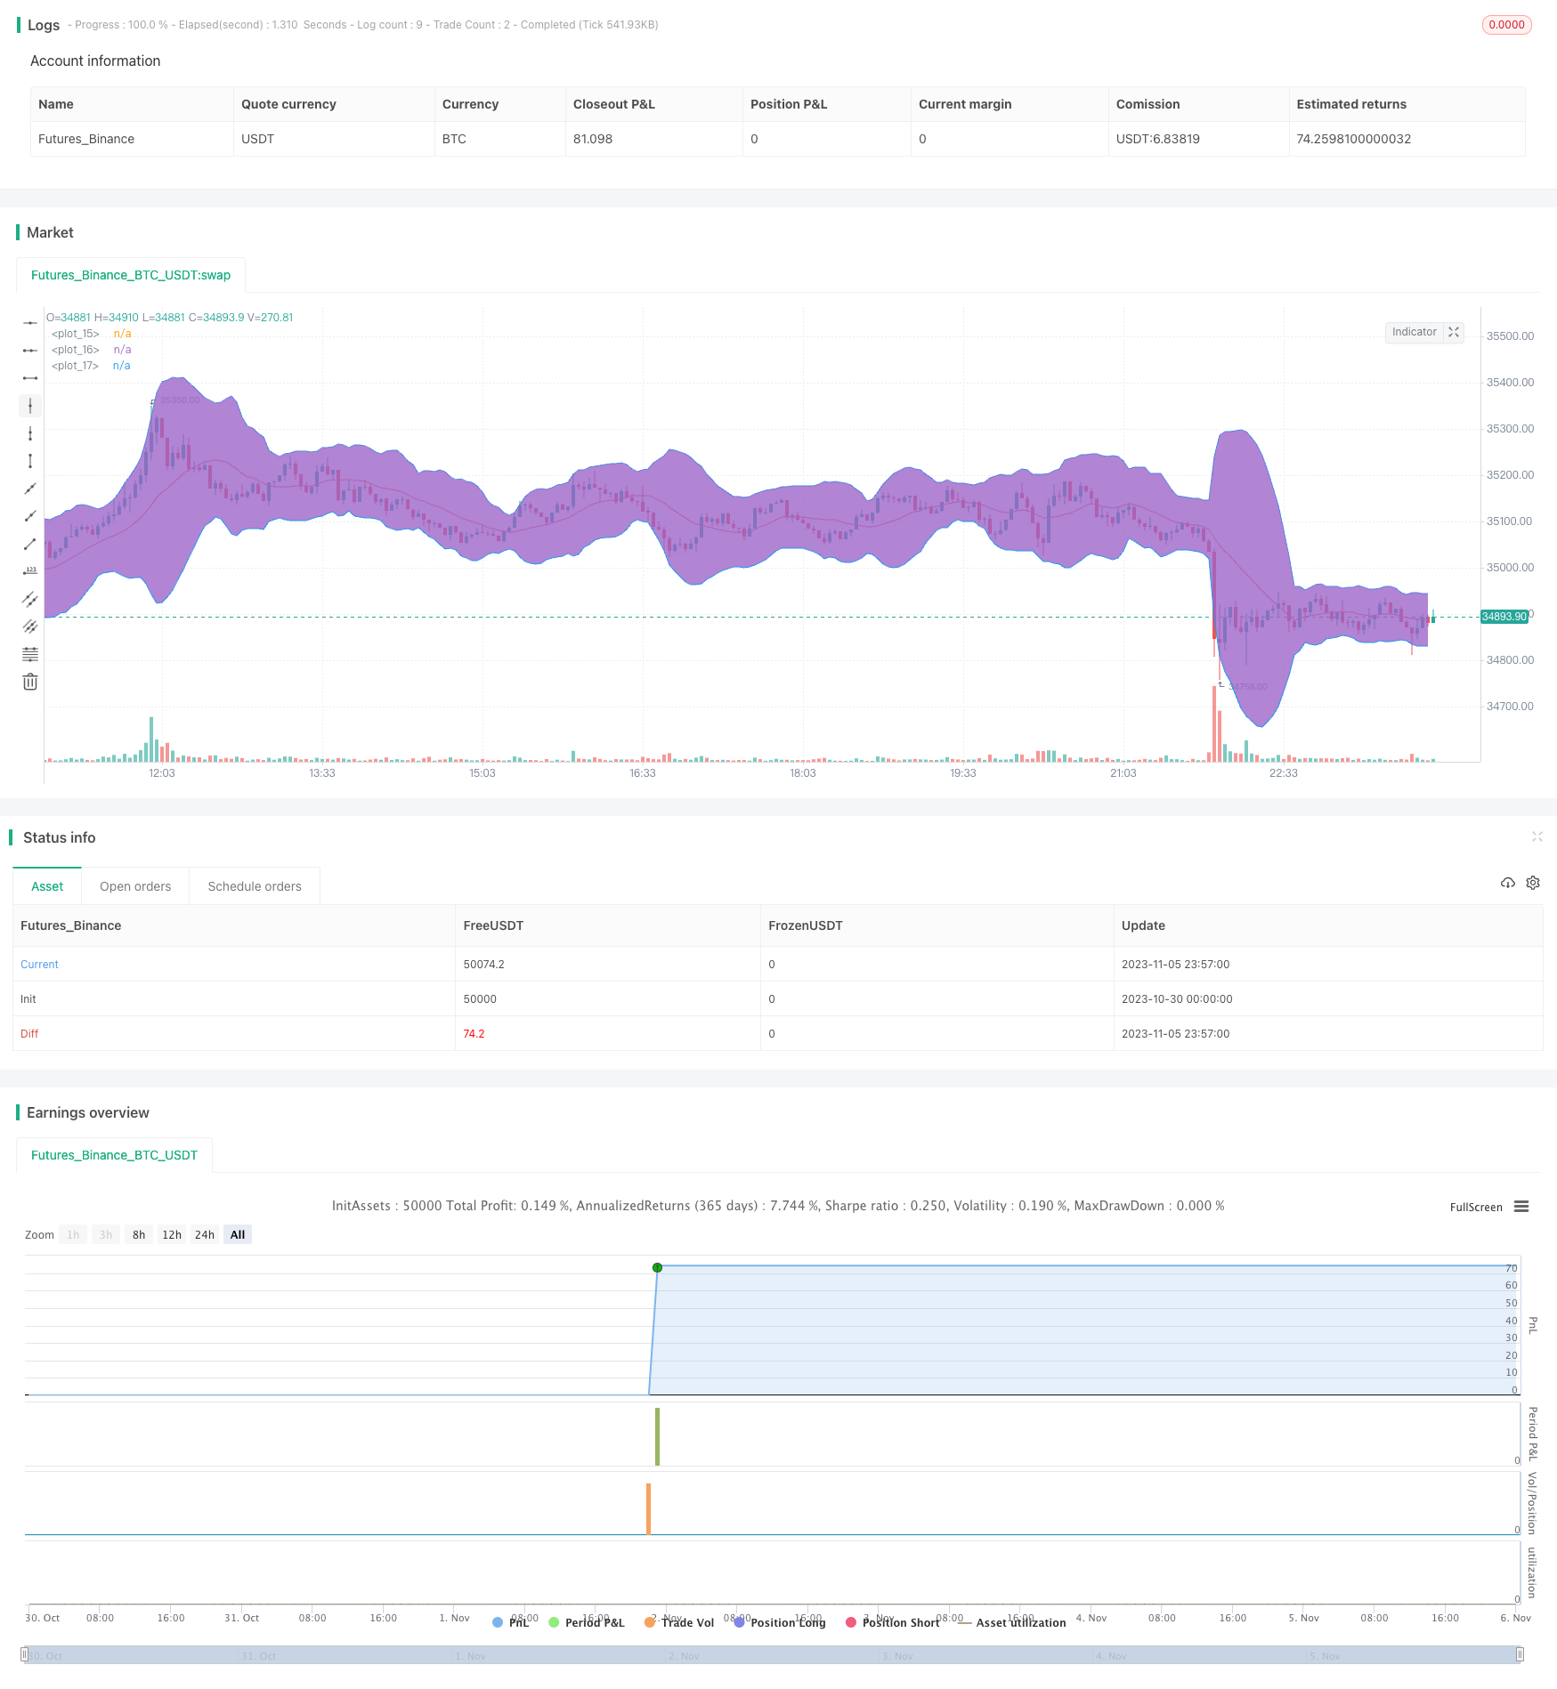Image resolution: width=1557 pixels, height=1689 pixels.
Task: Click the Comission value USDT:6.83819
Action: click(1157, 139)
